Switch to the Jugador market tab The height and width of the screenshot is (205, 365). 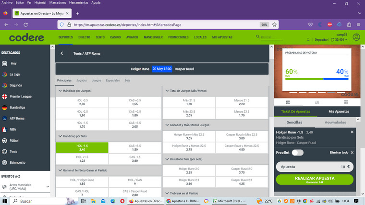(82, 81)
